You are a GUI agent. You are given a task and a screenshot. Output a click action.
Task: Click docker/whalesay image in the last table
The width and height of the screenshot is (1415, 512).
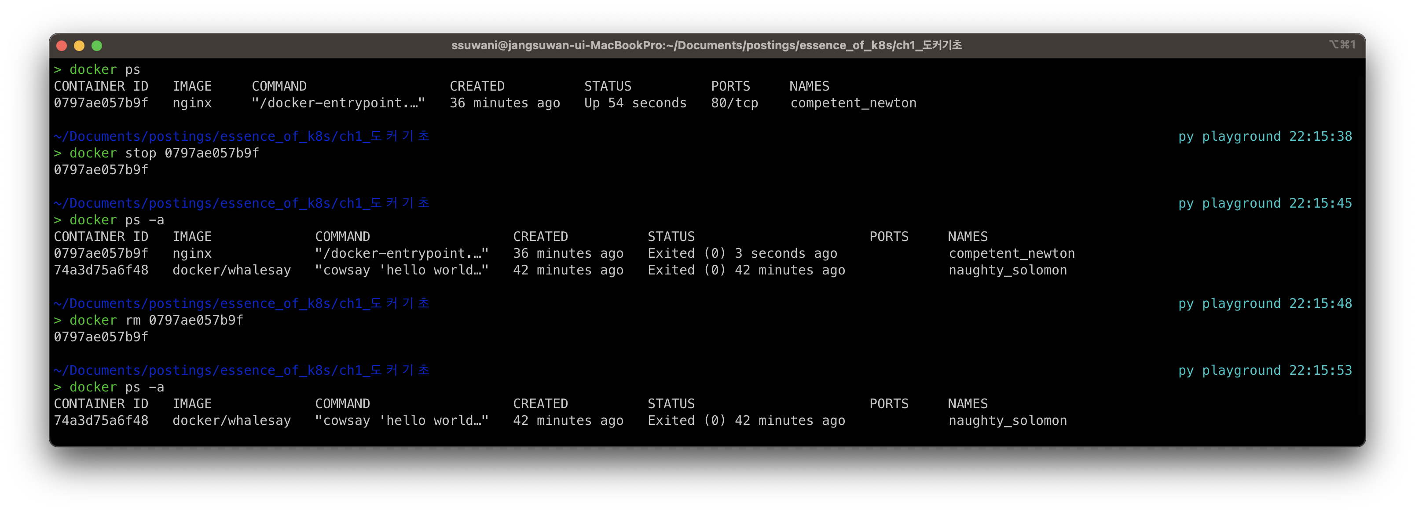point(232,421)
